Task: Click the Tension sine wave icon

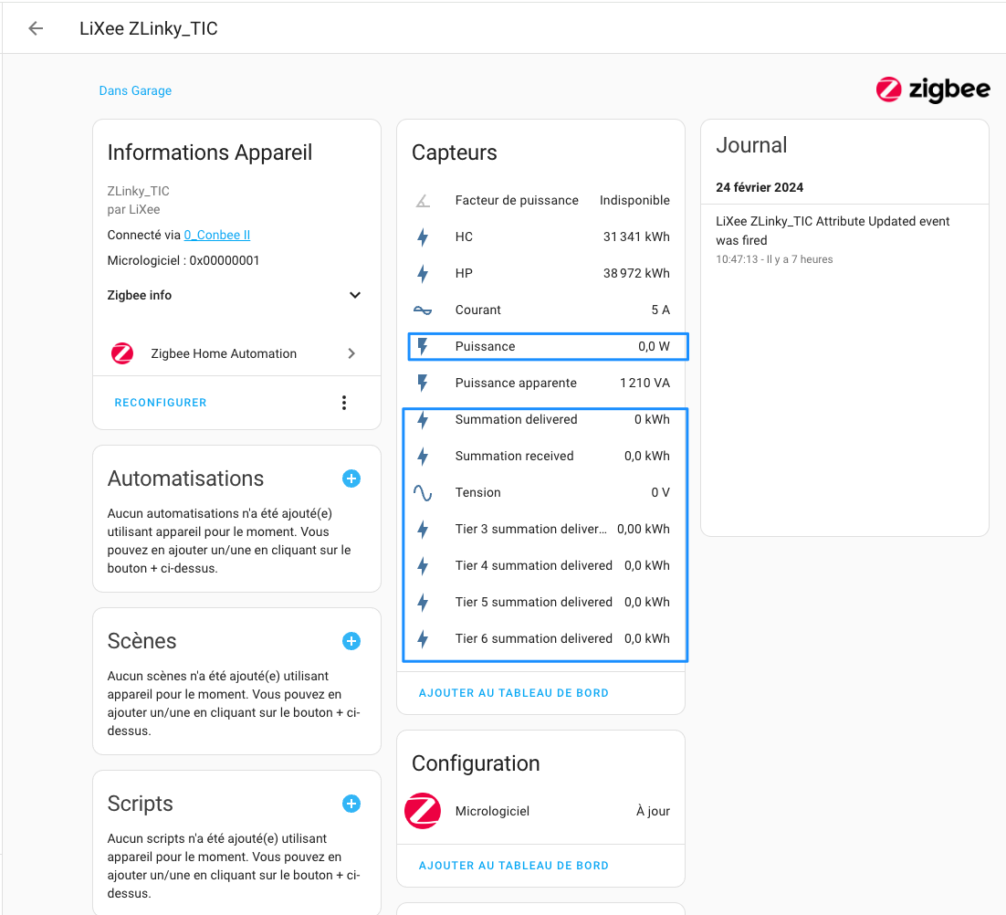Action: tap(423, 493)
